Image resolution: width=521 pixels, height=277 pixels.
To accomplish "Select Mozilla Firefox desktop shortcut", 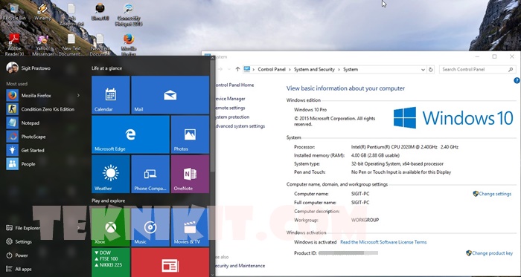I will (x=128, y=45).
